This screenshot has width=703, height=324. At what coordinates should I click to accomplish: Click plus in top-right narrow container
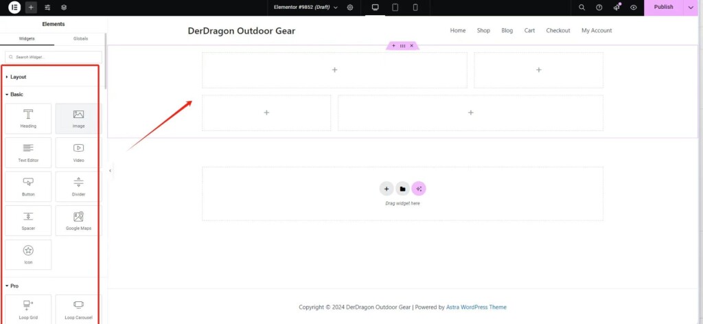pos(539,70)
